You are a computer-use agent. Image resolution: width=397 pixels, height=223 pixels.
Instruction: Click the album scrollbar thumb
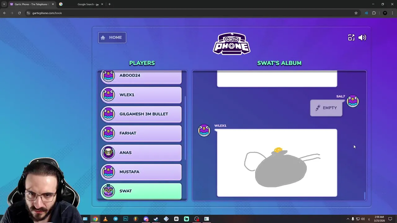click(x=365, y=196)
